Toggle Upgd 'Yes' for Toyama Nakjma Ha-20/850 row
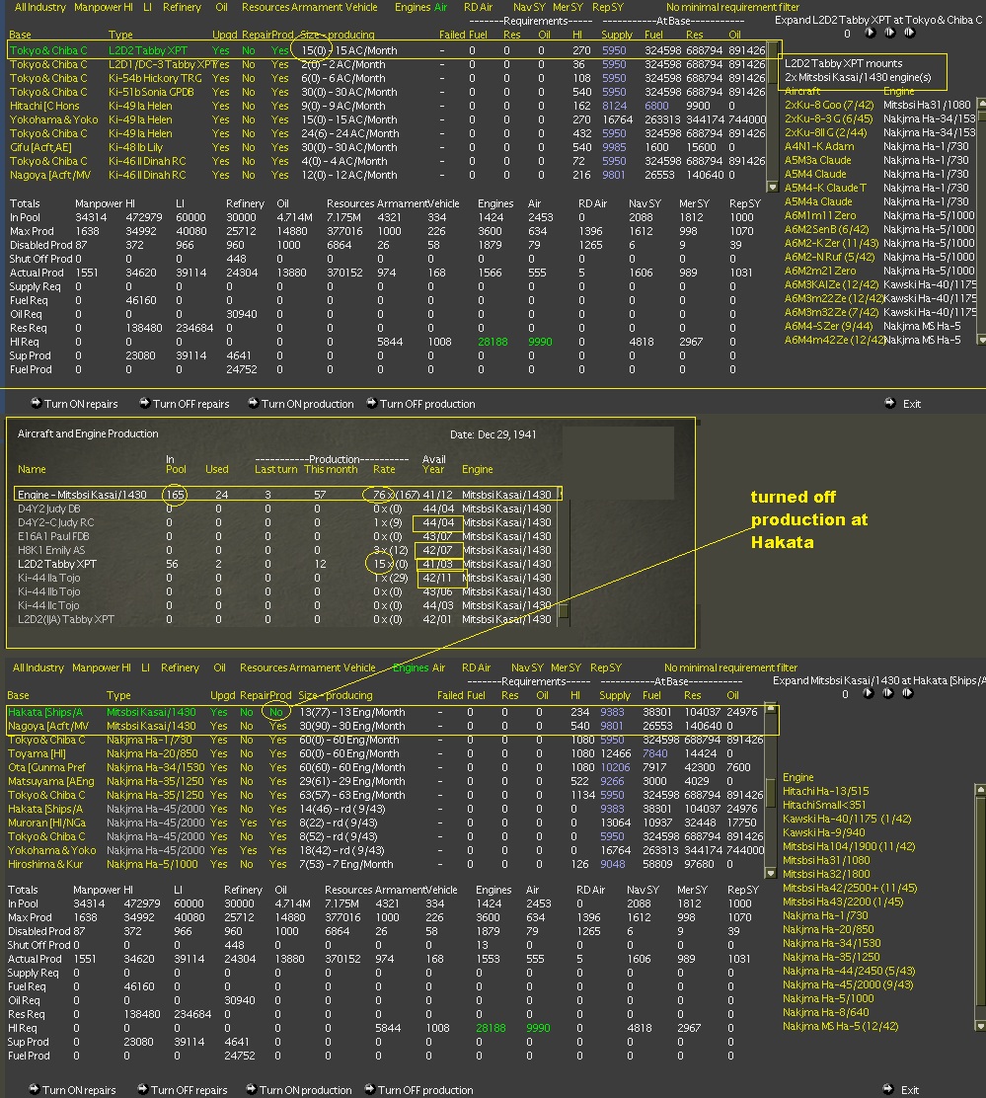 pyautogui.click(x=219, y=753)
